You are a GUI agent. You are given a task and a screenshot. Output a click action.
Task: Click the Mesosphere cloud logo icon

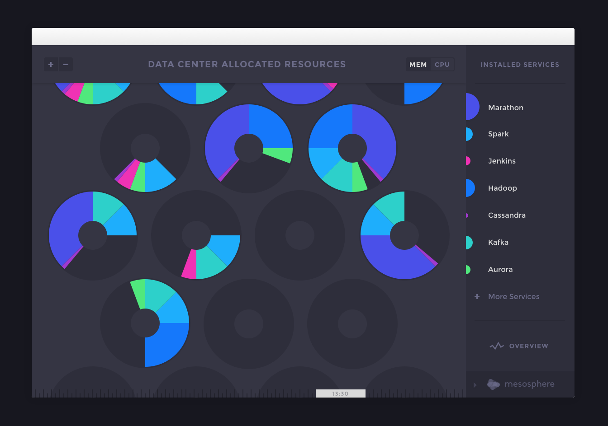(x=494, y=384)
